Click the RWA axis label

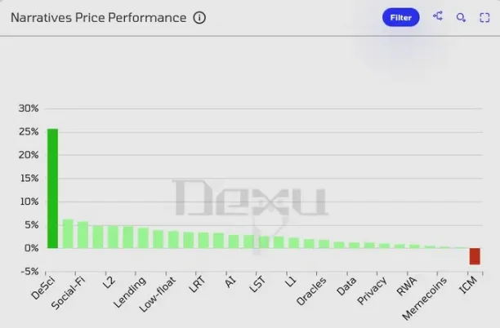[407, 286]
